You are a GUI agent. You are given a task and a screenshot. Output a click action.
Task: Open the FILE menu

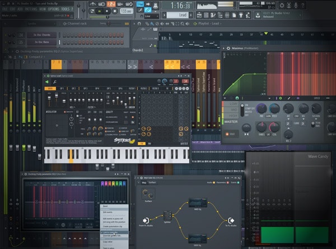5,9
